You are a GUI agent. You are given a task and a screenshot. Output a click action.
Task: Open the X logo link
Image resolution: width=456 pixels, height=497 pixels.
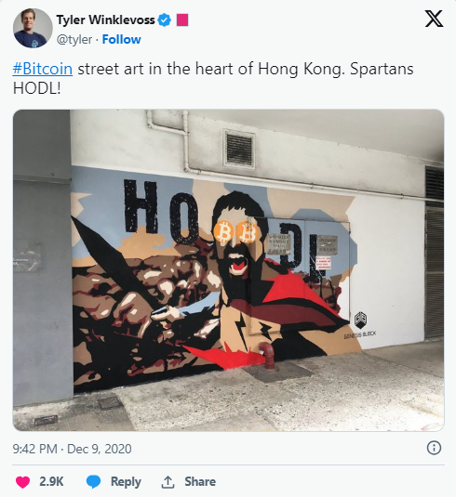coord(434,19)
